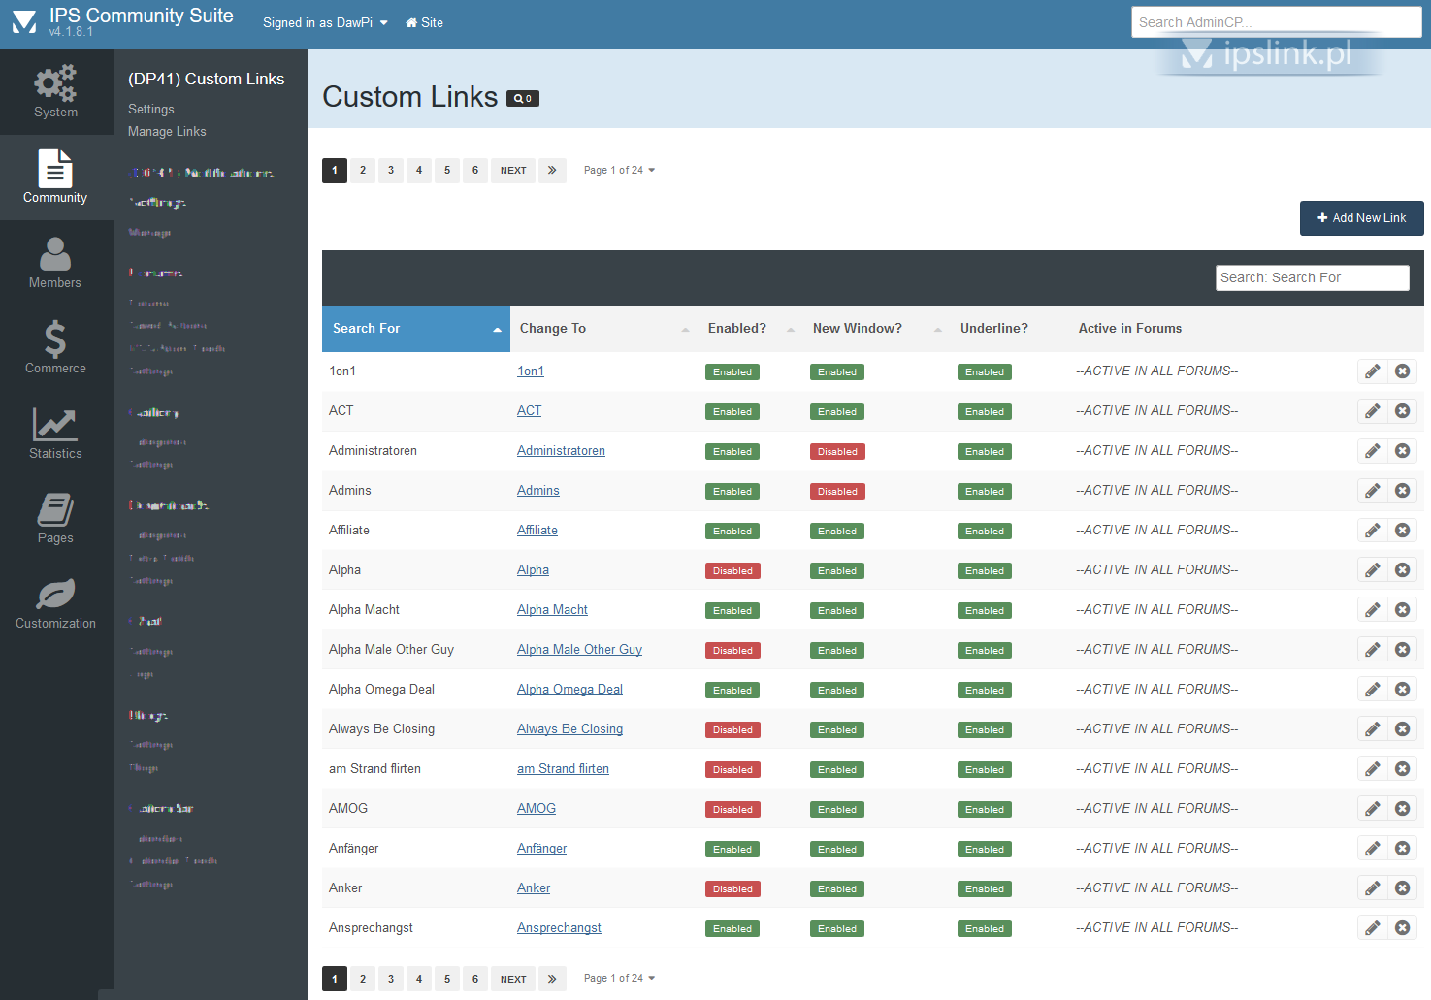The image size is (1431, 1000).
Task: Toggle New Window status for Affiliate row
Action: 837,532
